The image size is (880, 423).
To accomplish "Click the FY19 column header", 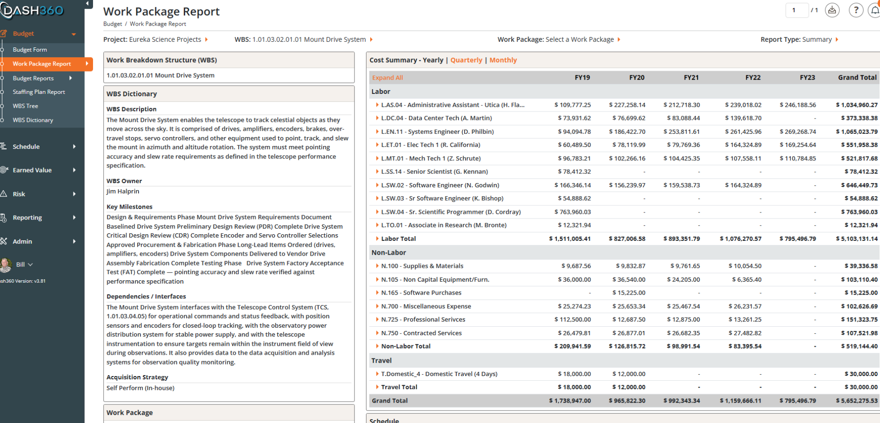I will pos(582,78).
